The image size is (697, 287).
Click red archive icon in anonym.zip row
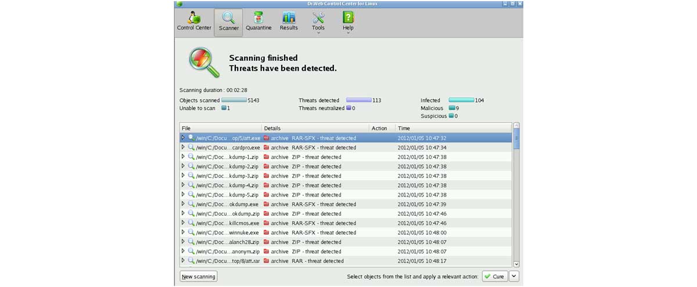[267, 252]
